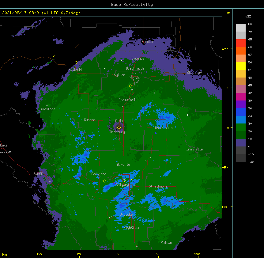This screenshot has height=258, width=264.
Task: Select the light blue 30-33 dBZ legend swatch
Action: coord(241,120)
